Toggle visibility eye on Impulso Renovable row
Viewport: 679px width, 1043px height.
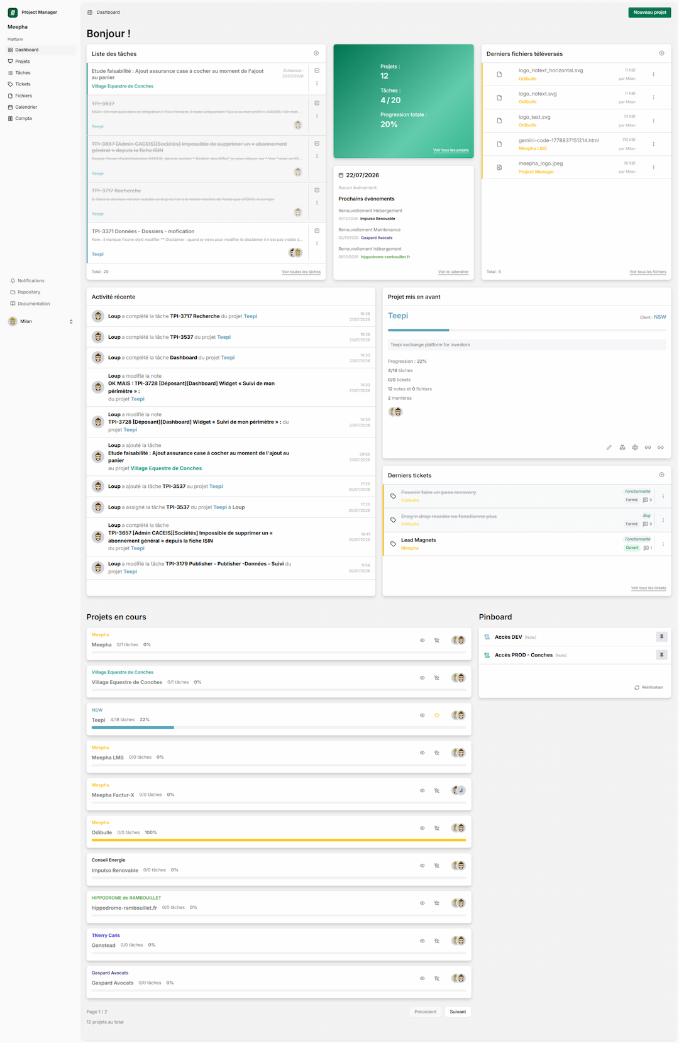pyautogui.click(x=422, y=866)
